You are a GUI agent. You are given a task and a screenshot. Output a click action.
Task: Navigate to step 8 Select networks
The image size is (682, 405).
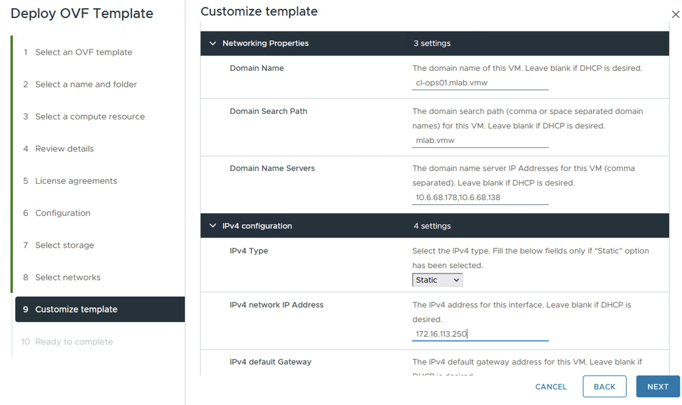tap(67, 277)
